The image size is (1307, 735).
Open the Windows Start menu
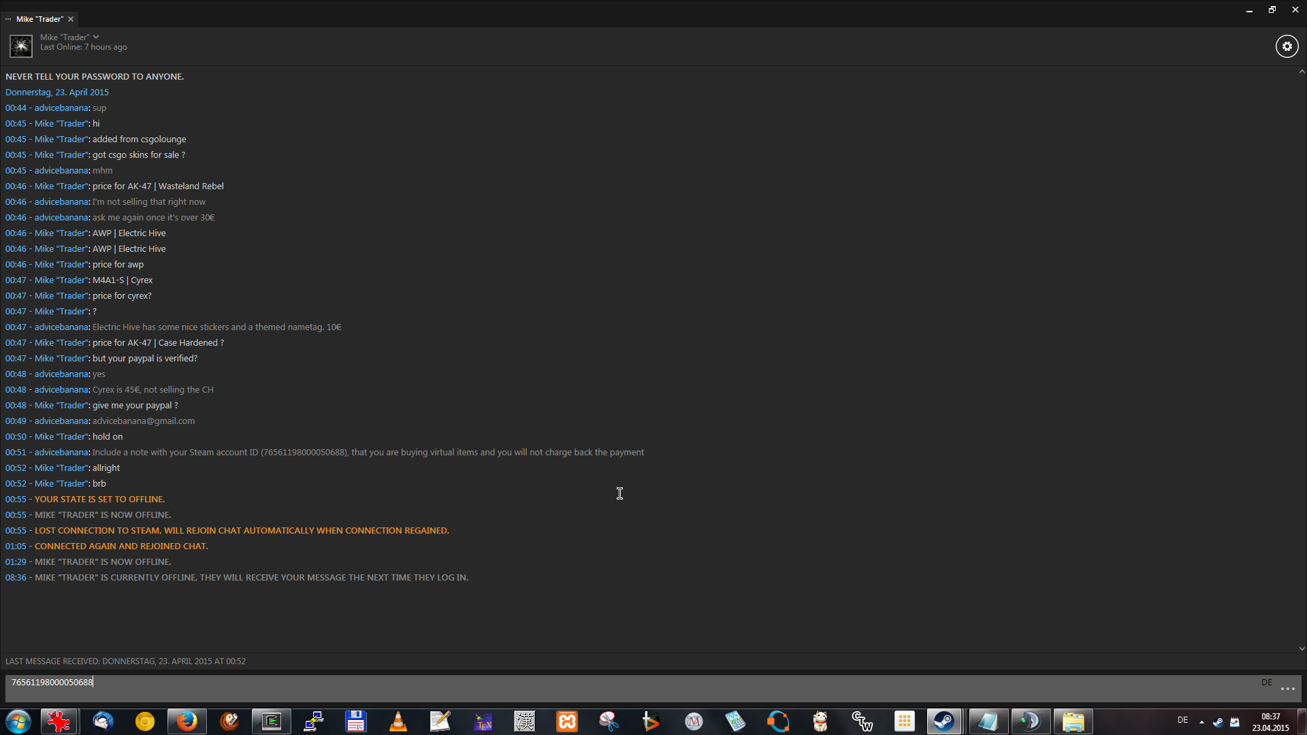[18, 721]
